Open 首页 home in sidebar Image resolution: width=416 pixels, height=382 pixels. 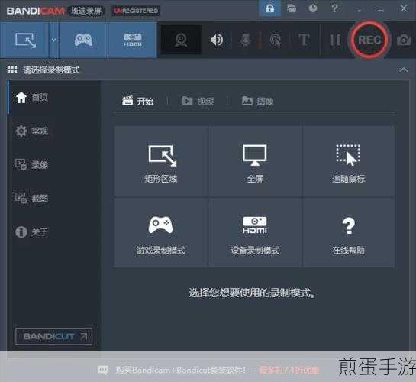(32, 98)
